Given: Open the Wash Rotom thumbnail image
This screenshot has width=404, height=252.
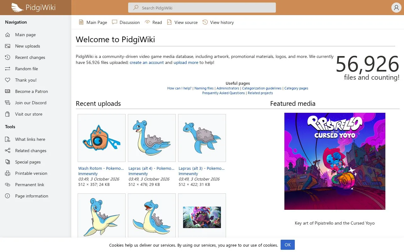Looking at the screenshot, I should point(102,138).
